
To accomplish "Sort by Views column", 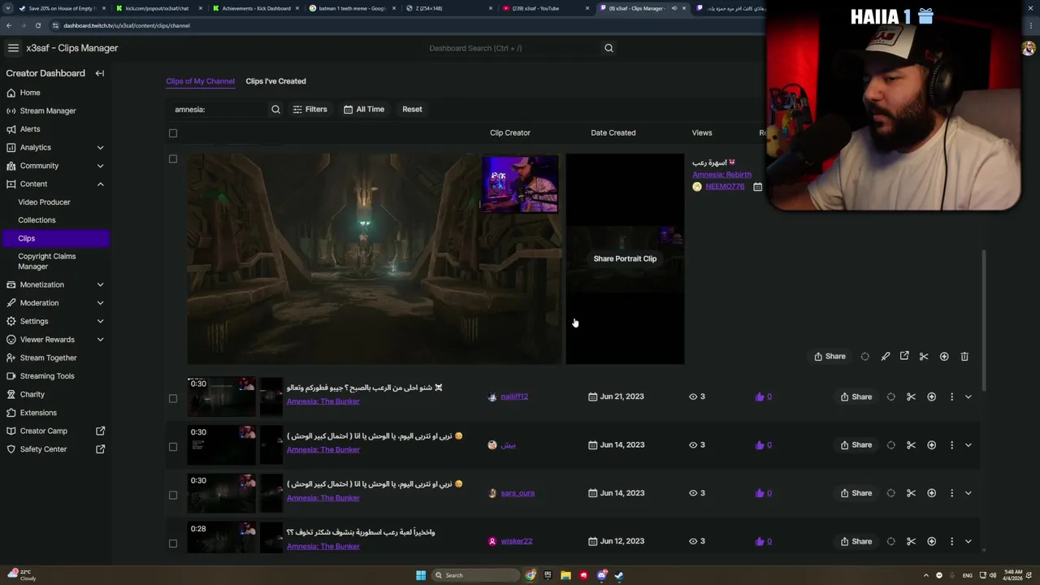I will pyautogui.click(x=702, y=132).
